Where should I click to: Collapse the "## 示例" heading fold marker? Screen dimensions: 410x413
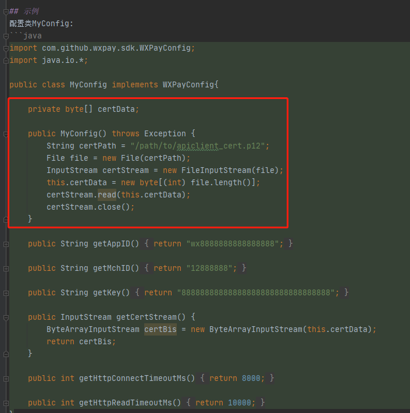click(x=6, y=12)
